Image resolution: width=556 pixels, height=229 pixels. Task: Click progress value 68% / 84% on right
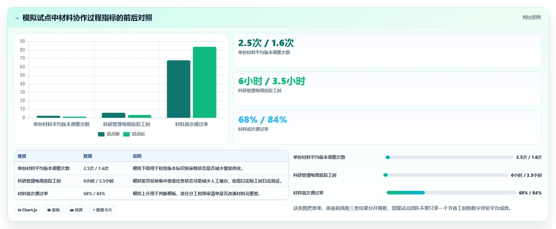[x=530, y=193]
